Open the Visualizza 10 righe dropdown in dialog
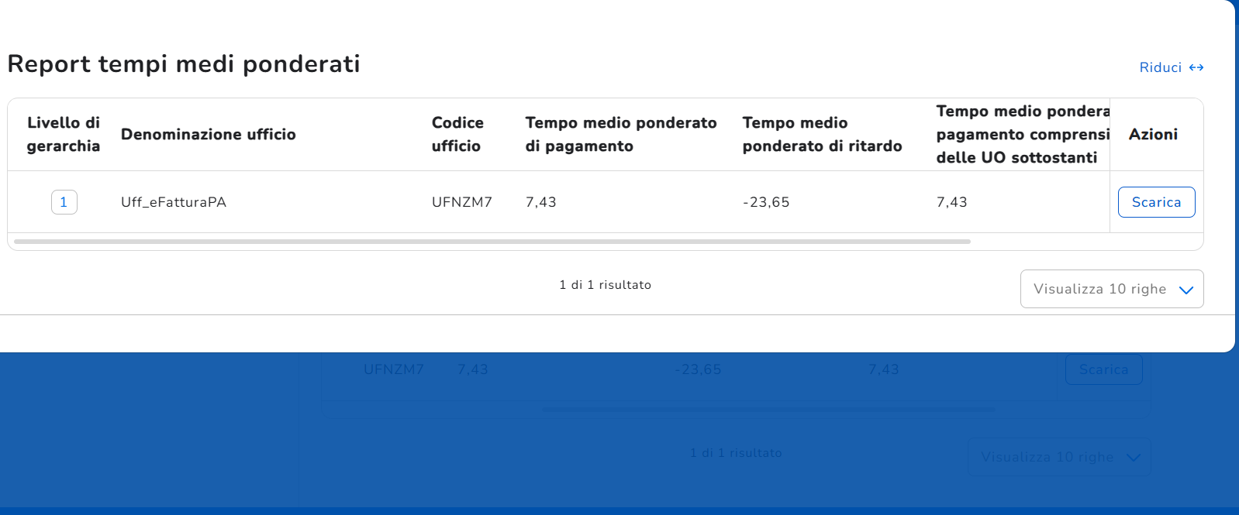1239x515 pixels. pyautogui.click(x=1099, y=289)
